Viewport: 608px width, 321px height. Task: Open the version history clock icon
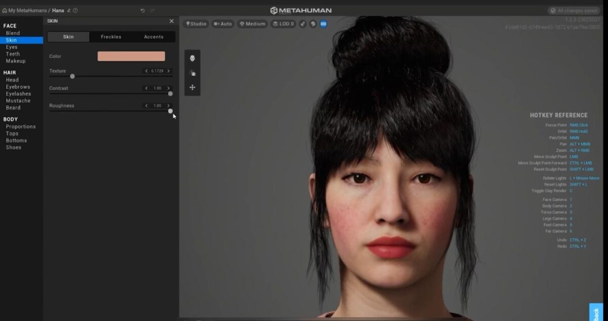[75, 10]
